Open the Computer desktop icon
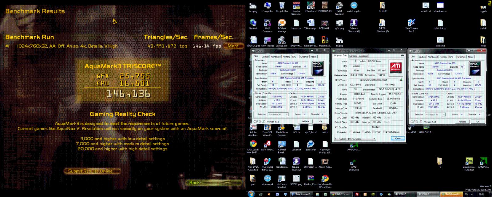The image size is (492, 197). pyautogui.click(x=268, y=7)
